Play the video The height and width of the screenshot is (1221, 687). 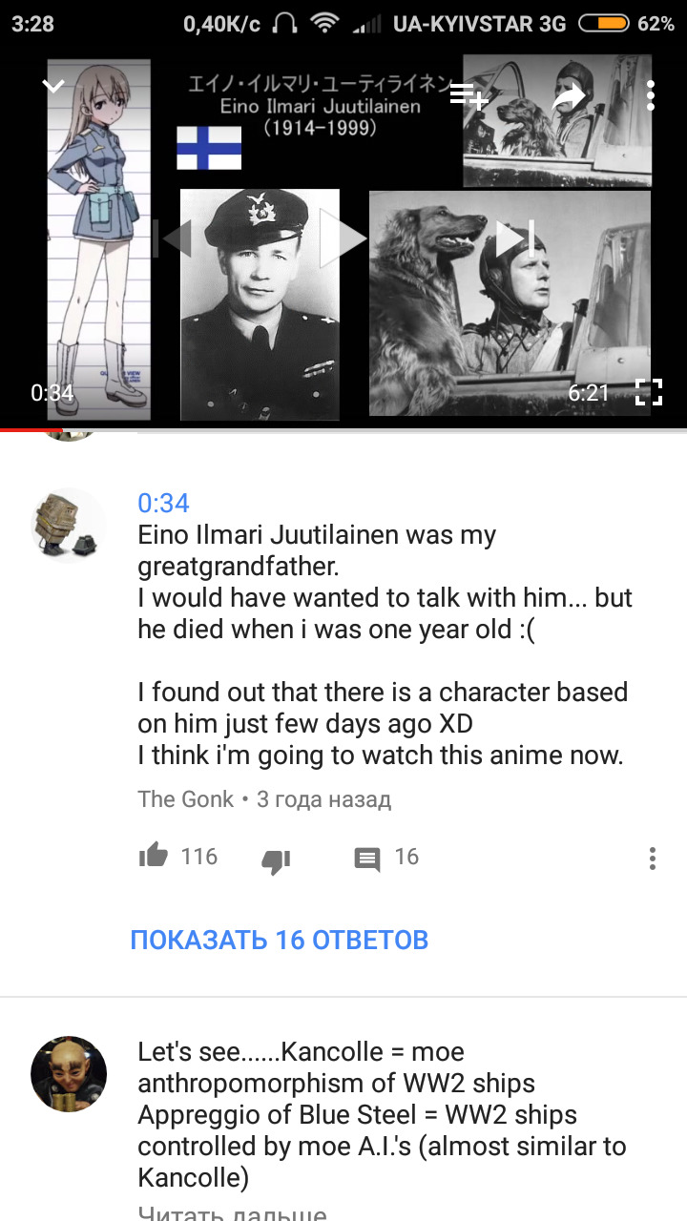[x=342, y=238]
